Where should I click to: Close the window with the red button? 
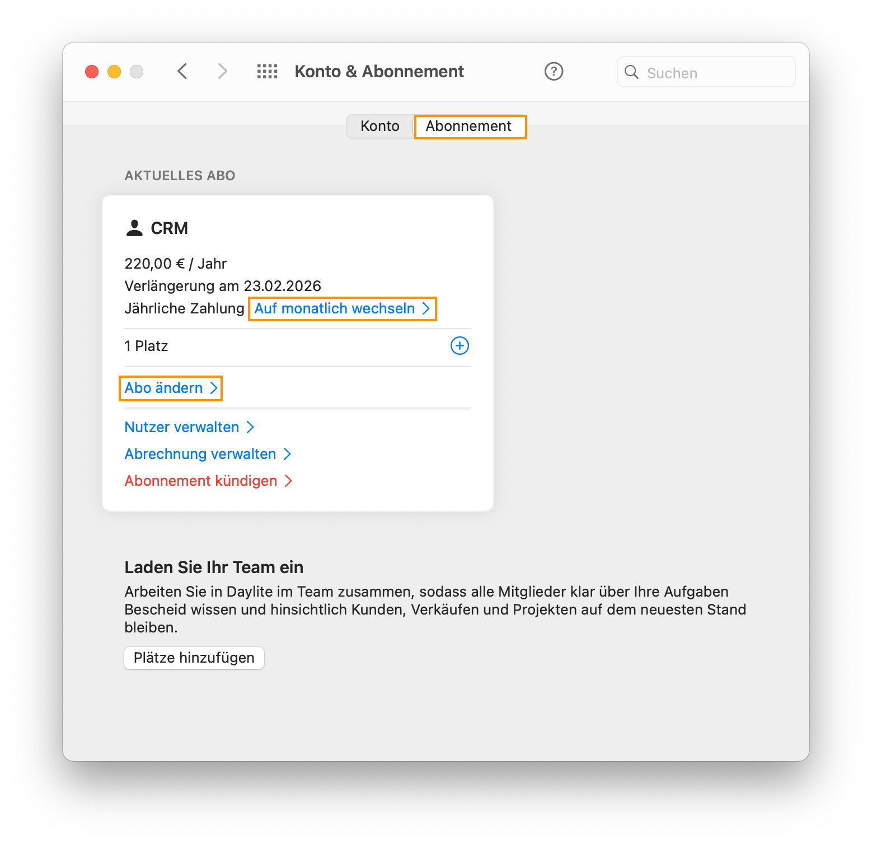(92, 72)
